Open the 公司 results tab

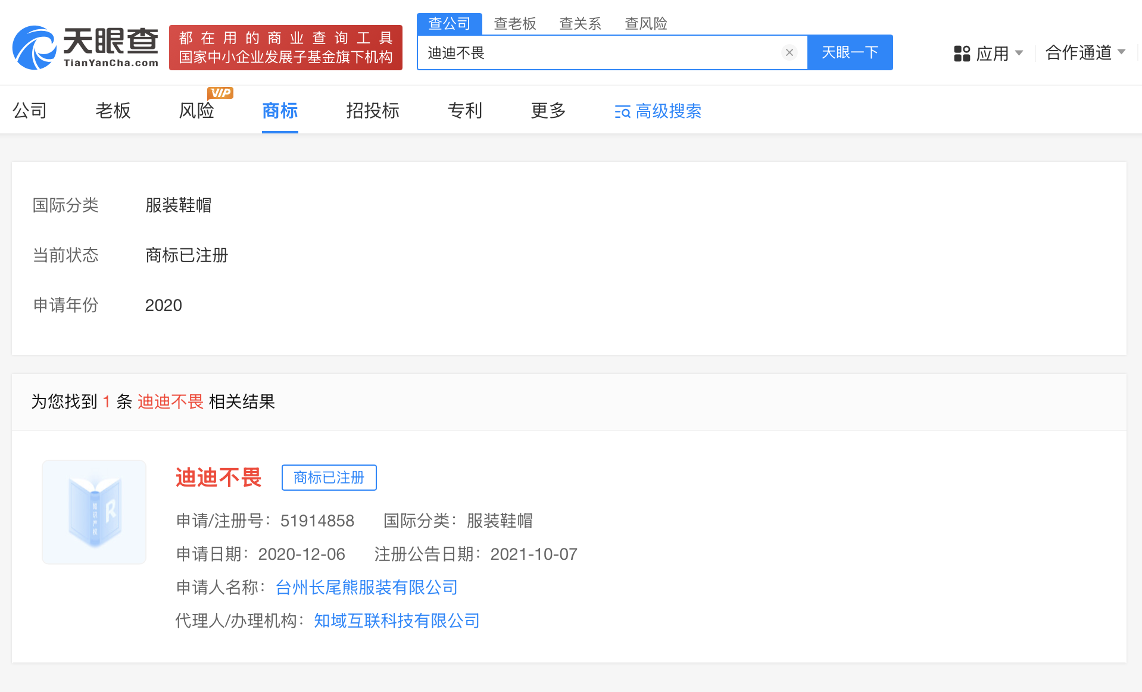tap(30, 111)
